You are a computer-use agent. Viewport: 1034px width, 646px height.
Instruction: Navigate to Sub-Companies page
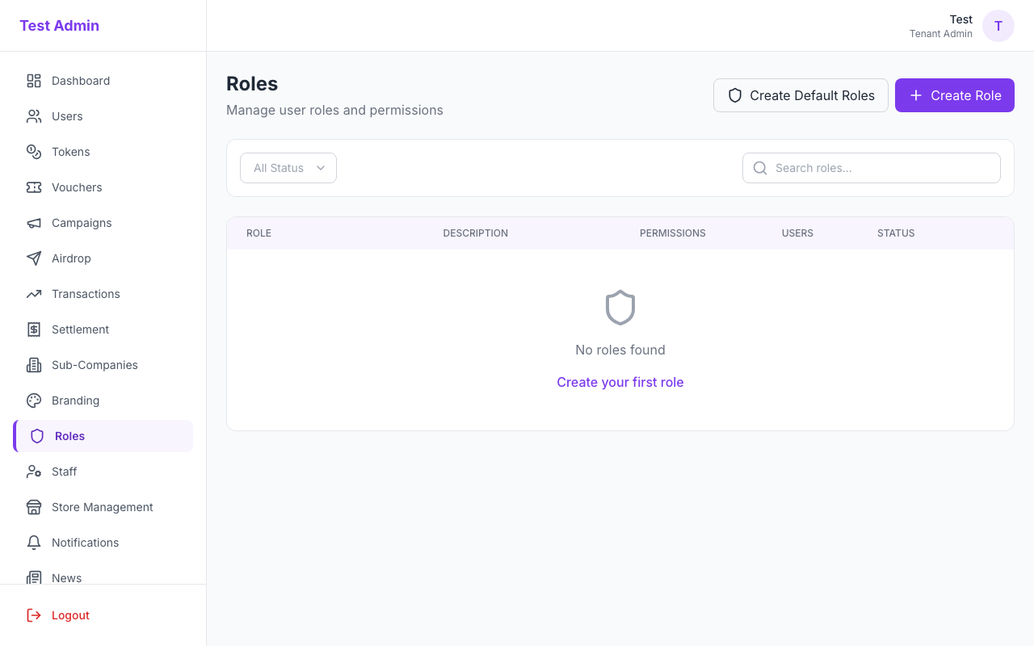point(95,365)
